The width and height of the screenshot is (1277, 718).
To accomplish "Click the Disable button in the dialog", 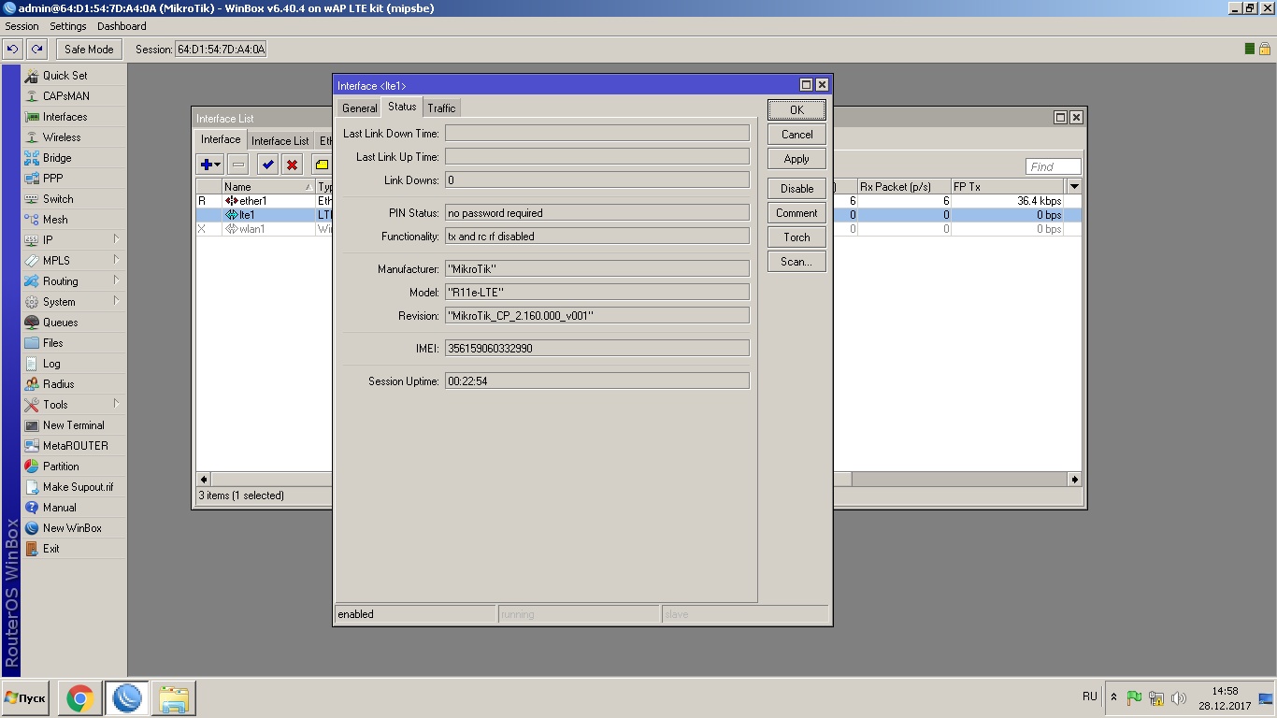I will (796, 189).
